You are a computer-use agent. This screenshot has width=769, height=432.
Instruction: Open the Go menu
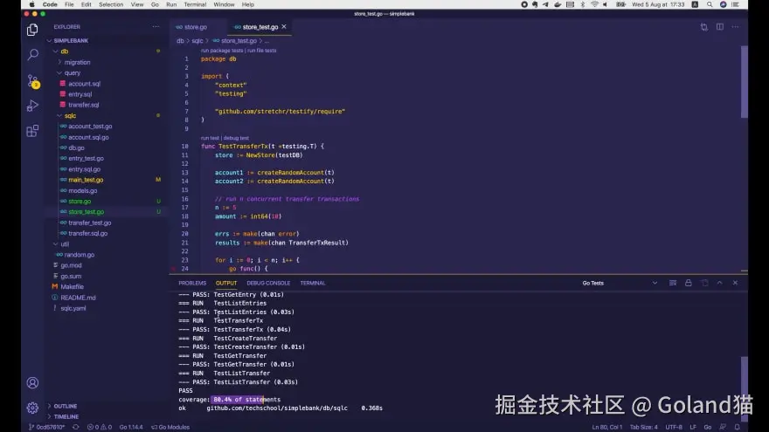coord(155,4)
